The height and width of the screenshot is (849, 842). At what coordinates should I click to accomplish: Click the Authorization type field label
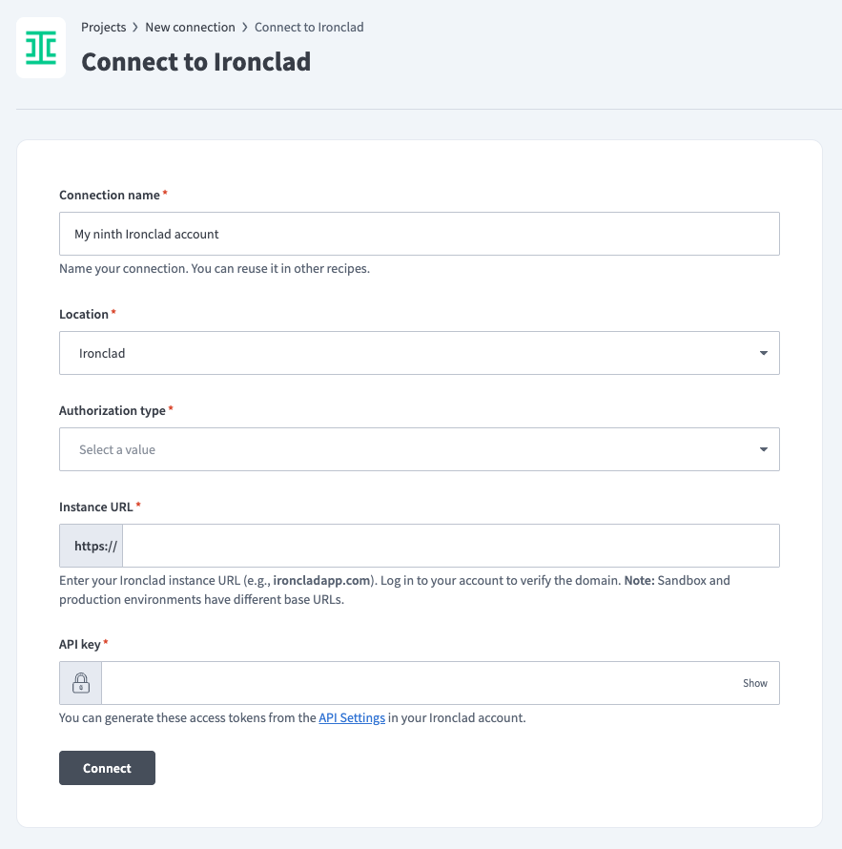click(x=113, y=410)
